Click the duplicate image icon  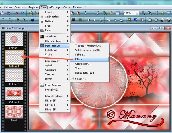tap(31, 13)
